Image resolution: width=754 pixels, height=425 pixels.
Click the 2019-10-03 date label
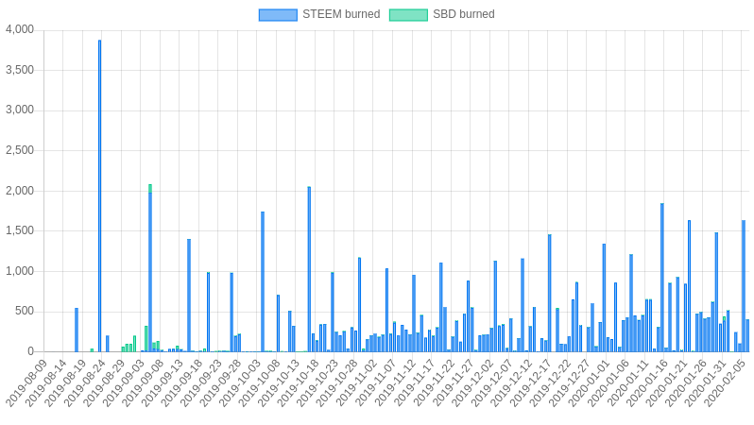239,382
